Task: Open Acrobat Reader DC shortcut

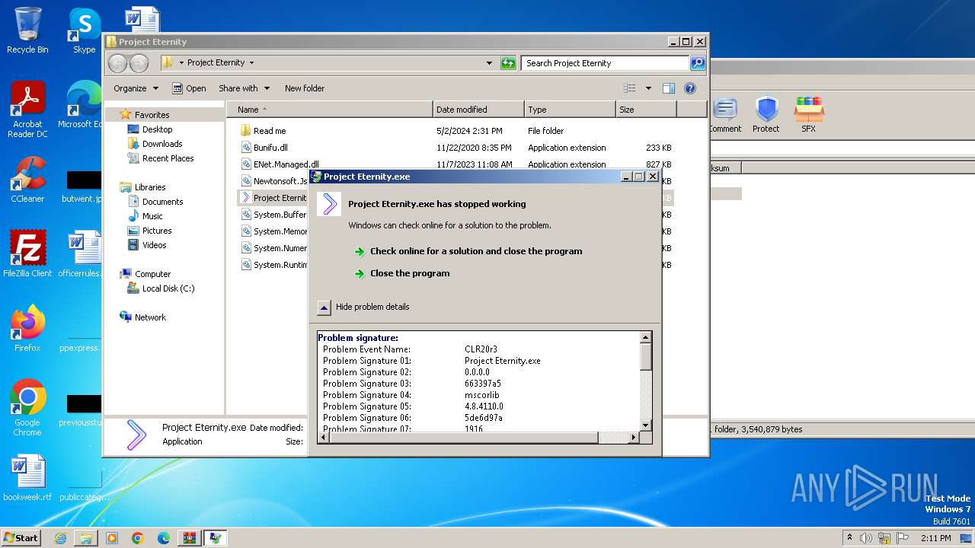Action: 27,110
